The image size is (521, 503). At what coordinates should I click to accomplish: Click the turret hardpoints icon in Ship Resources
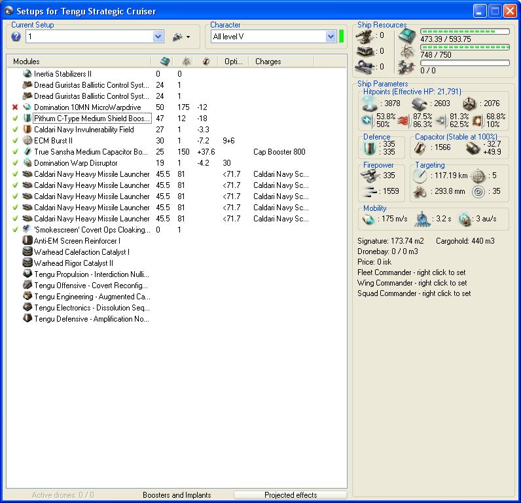[365, 36]
